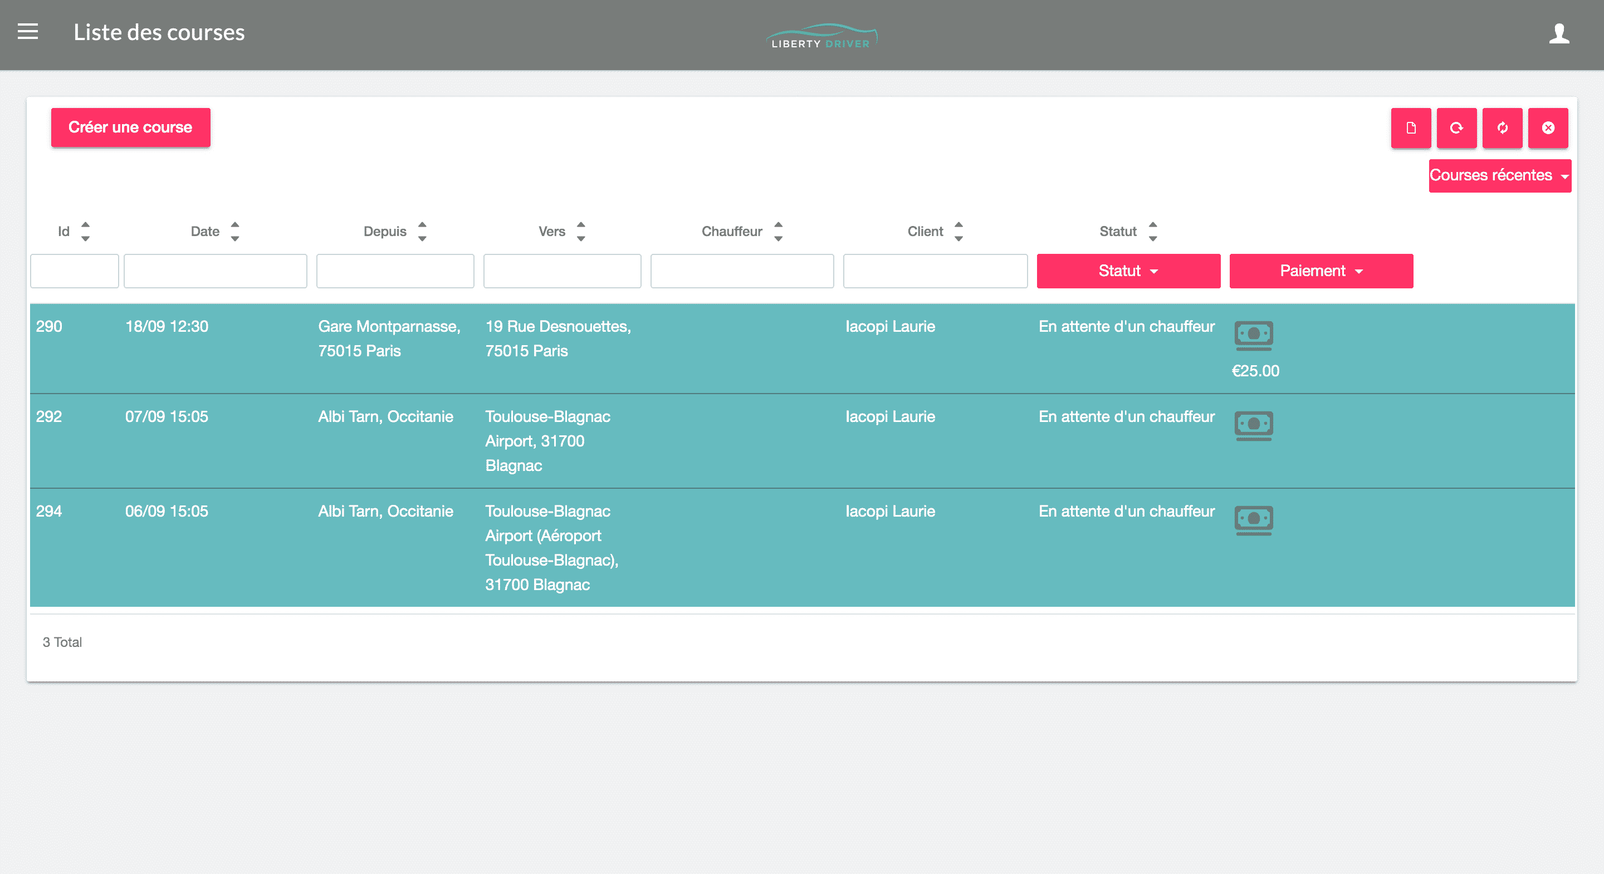Screen dimensions: 1604x874
Task: Sort the table by Statut column
Action: pyautogui.click(x=1153, y=232)
